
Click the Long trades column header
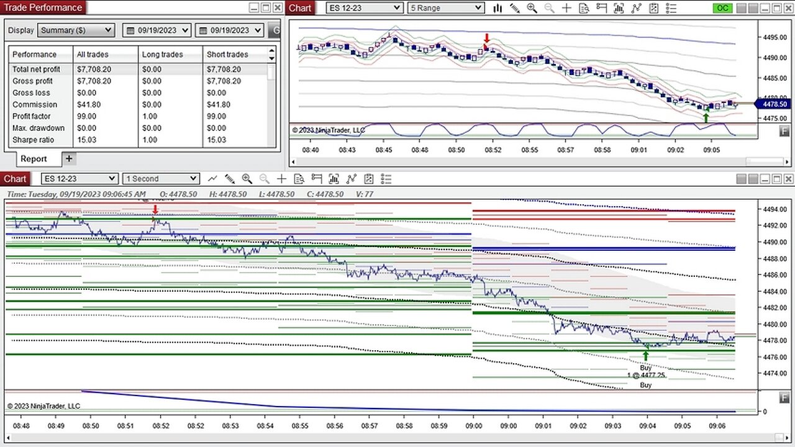(170, 55)
